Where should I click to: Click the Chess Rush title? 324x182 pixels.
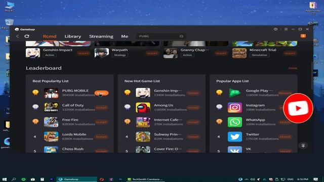point(73,149)
